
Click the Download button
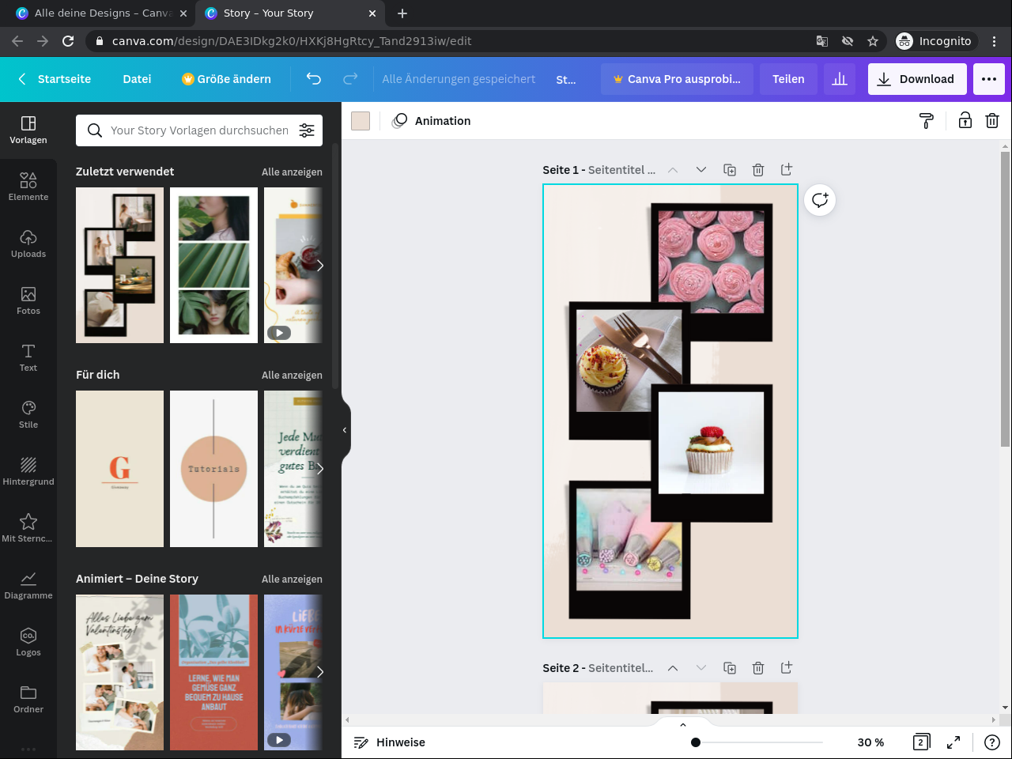(917, 79)
